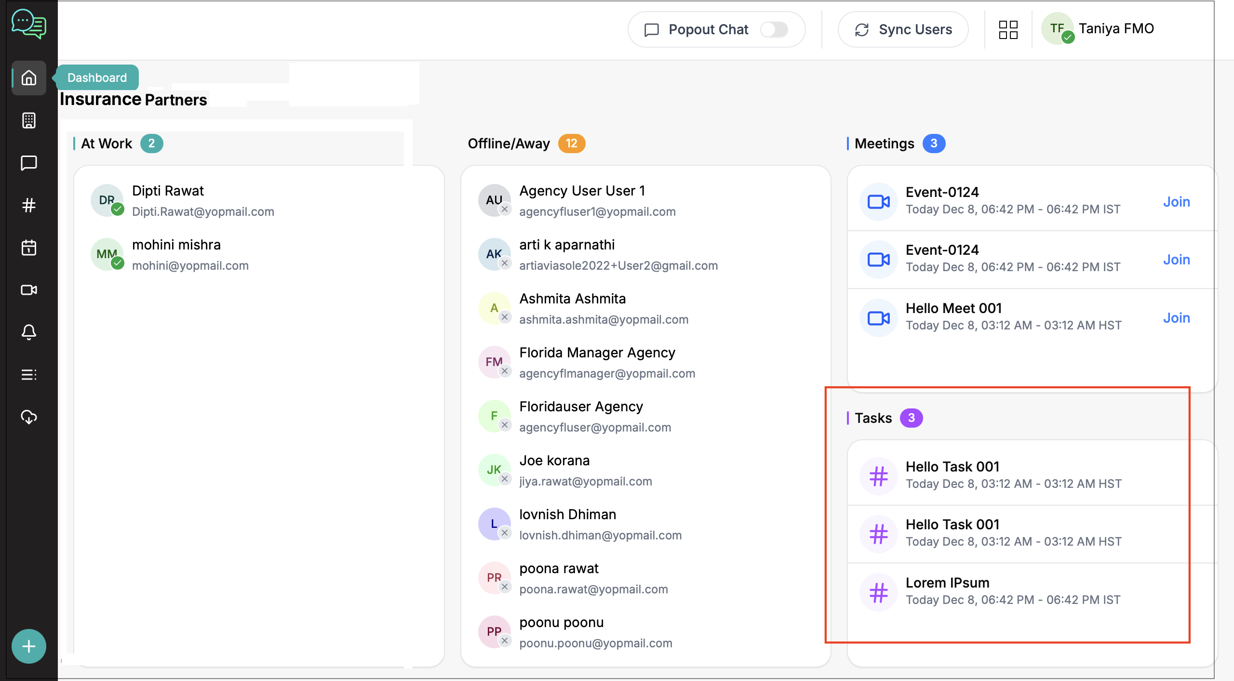Join the Hello Meet 001 meeting
This screenshot has height=681, width=1234.
pyautogui.click(x=1176, y=318)
